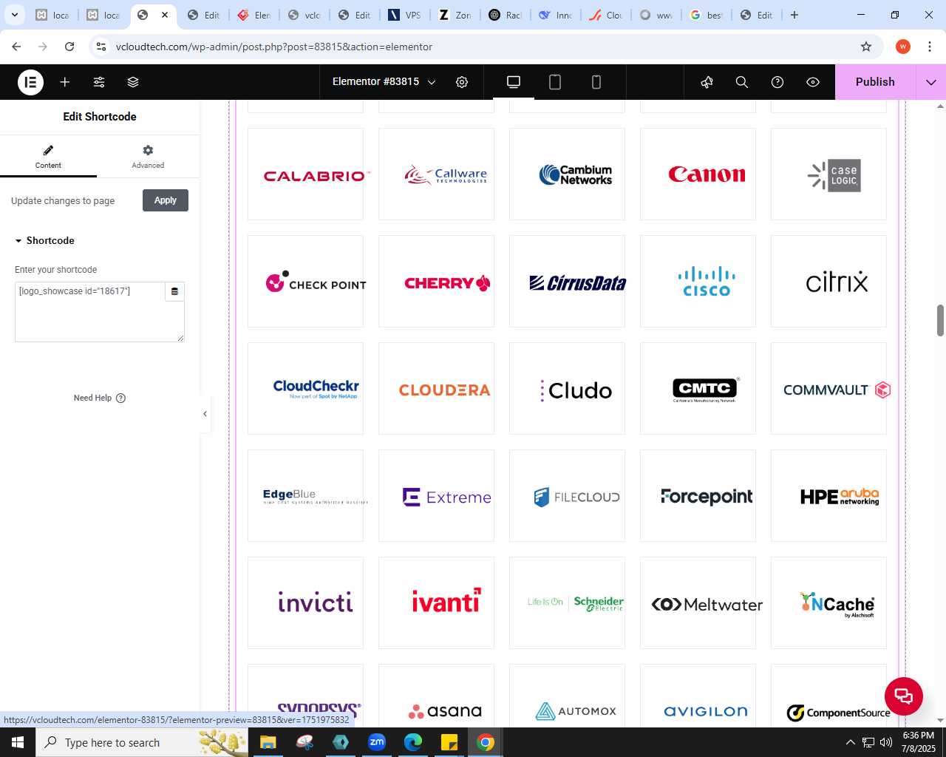View site information icon in address bar
The height and width of the screenshot is (757, 946).
click(101, 47)
